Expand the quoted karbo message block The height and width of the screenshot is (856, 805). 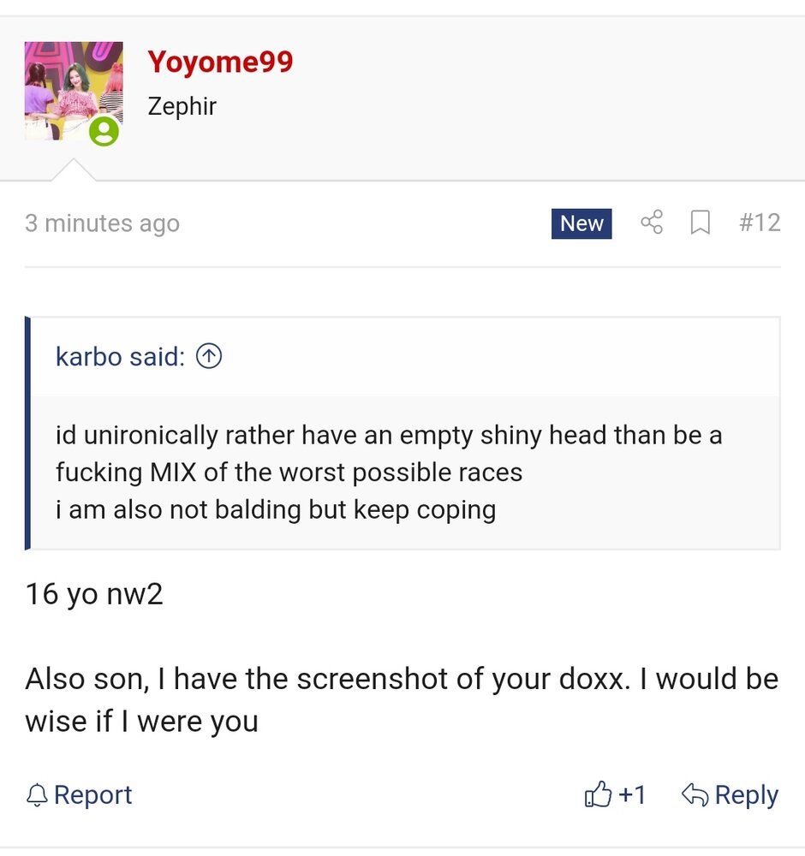point(405,473)
